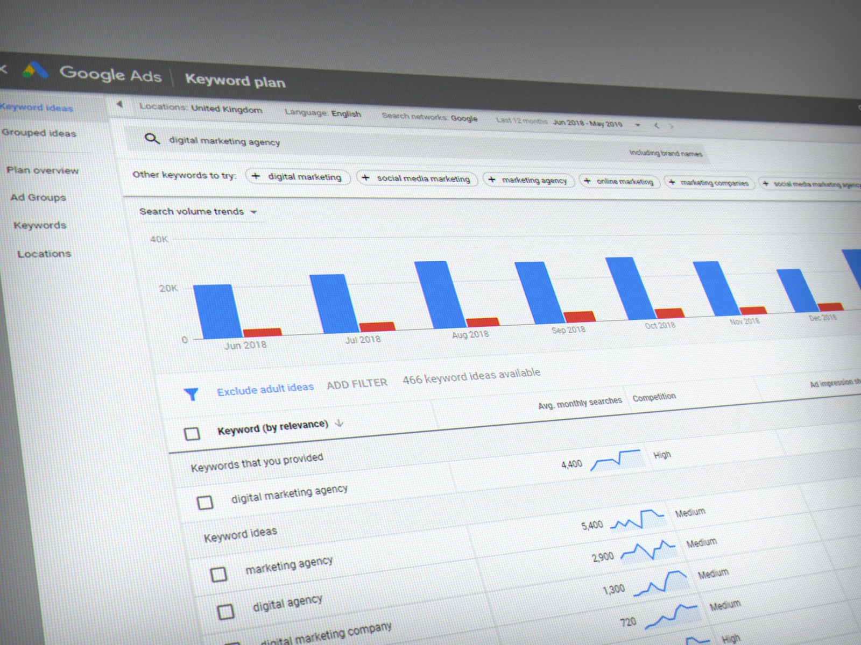861x645 pixels.
Task: Click the 466 keyword ideas available text
Action: point(471,376)
